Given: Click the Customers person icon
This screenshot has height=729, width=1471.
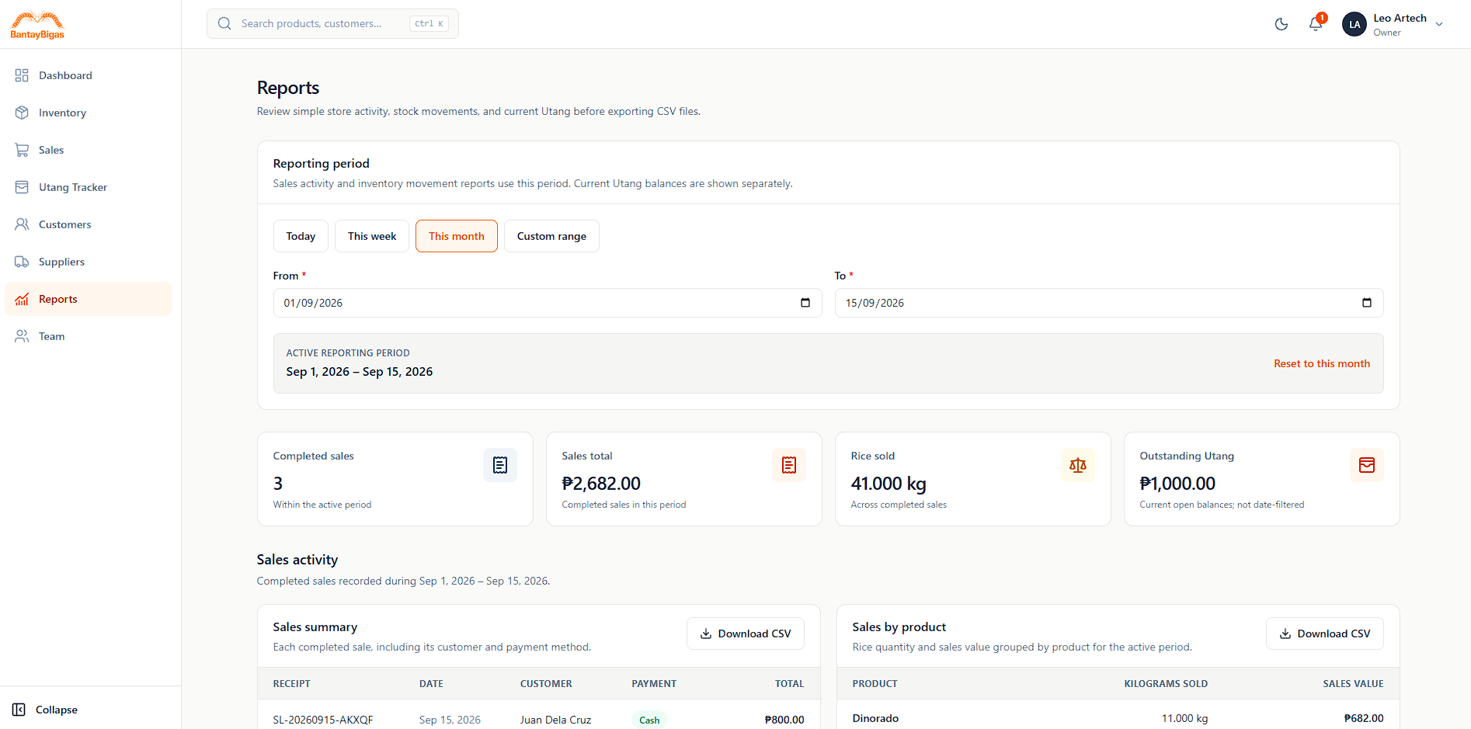Looking at the screenshot, I should (22, 224).
